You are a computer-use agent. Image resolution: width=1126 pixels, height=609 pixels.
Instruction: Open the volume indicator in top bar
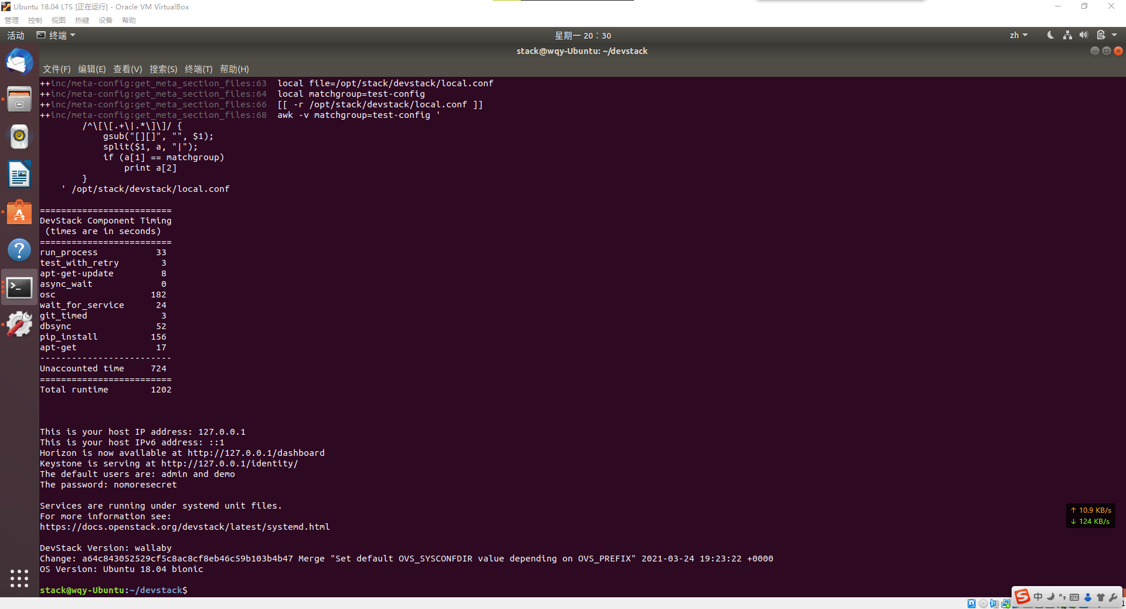(x=1084, y=35)
